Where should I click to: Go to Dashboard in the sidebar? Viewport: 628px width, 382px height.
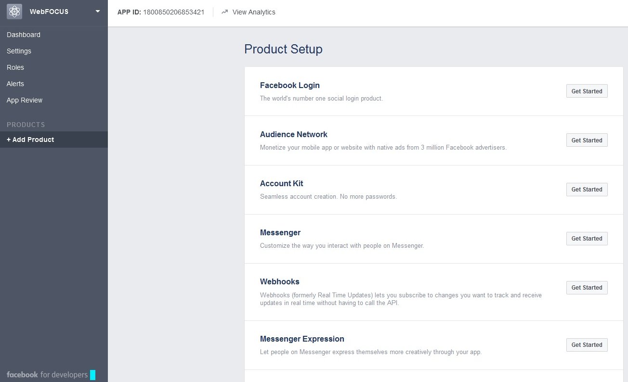pyautogui.click(x=24, y=35)
